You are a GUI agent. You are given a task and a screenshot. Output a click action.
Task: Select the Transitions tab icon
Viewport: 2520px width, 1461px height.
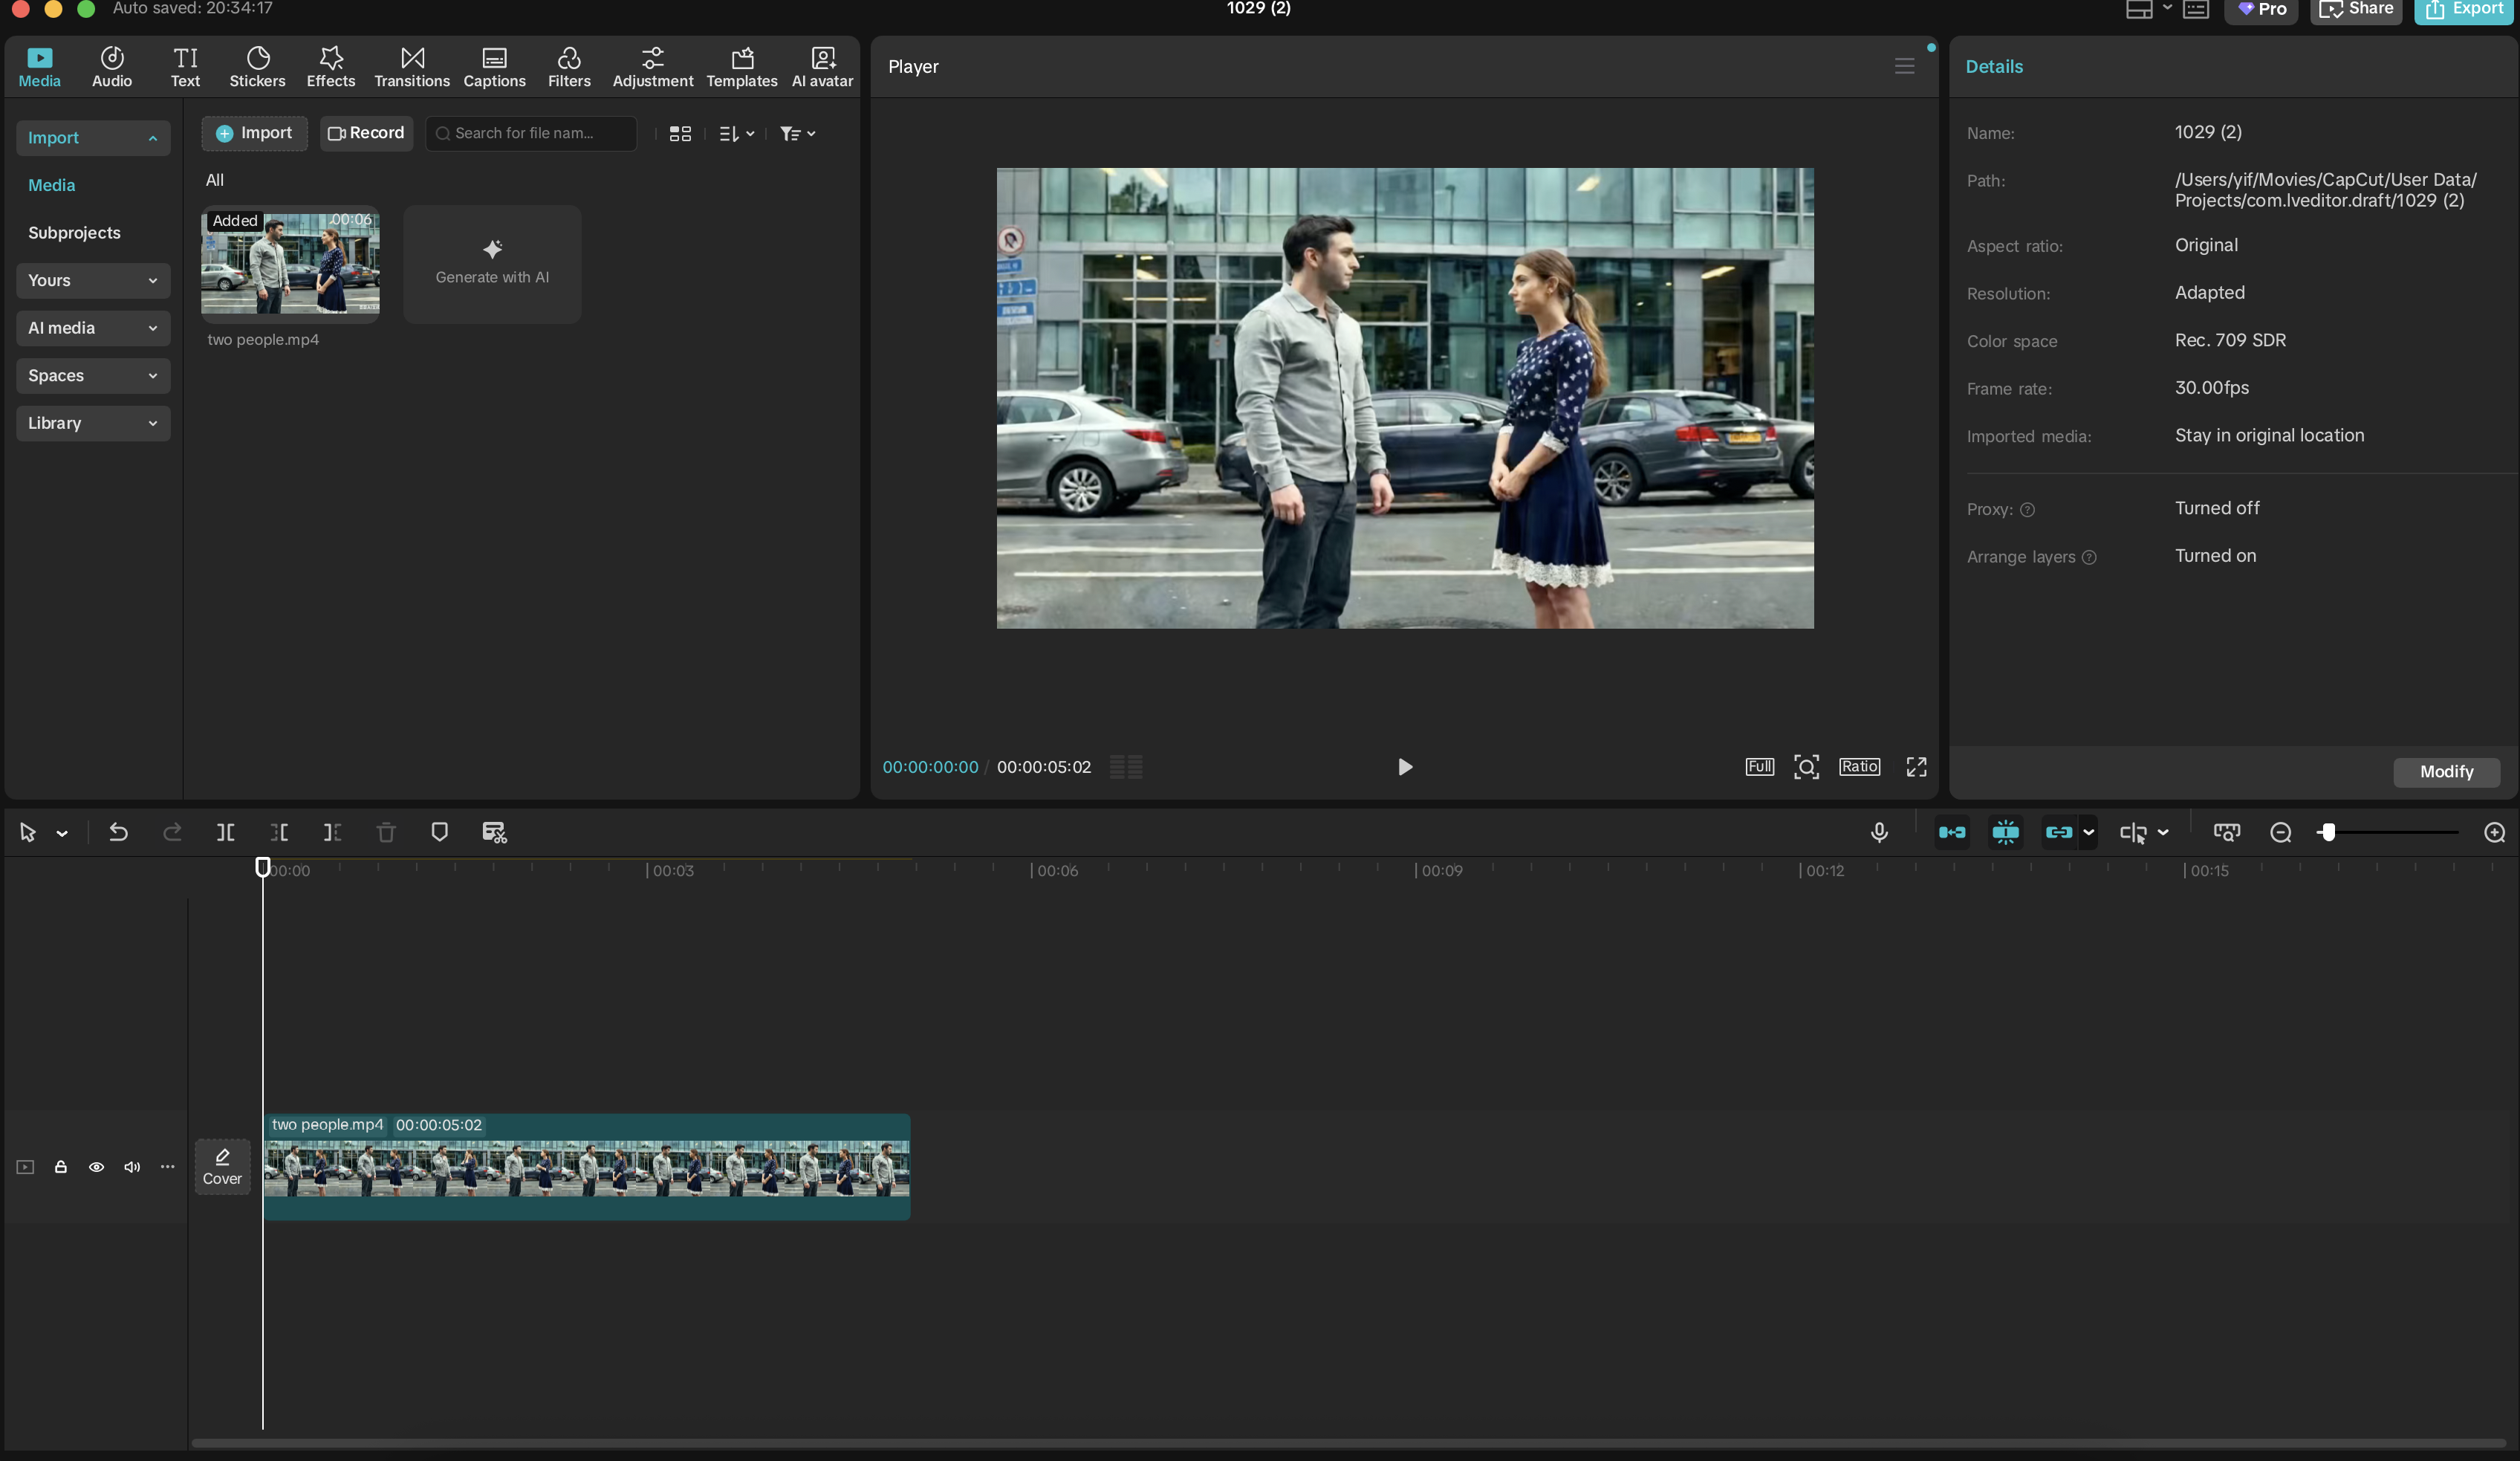tap(411, 66)
